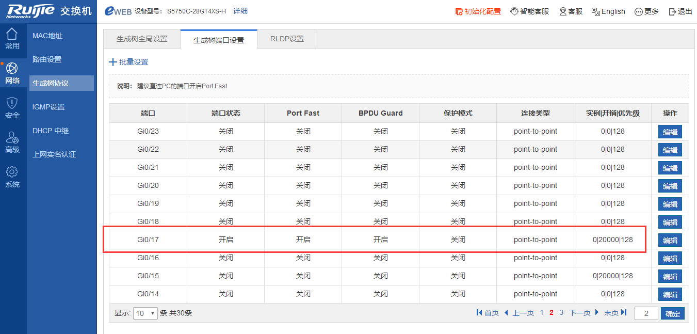Screen dimensions: 697x334
Task: Edit port Gi0/17 with 编辑 button
Action: [670, 240]
